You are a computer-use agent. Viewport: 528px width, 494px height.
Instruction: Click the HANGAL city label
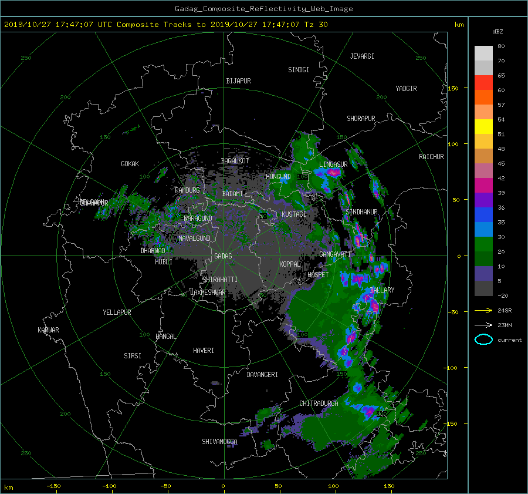click(x=165, y=337)
